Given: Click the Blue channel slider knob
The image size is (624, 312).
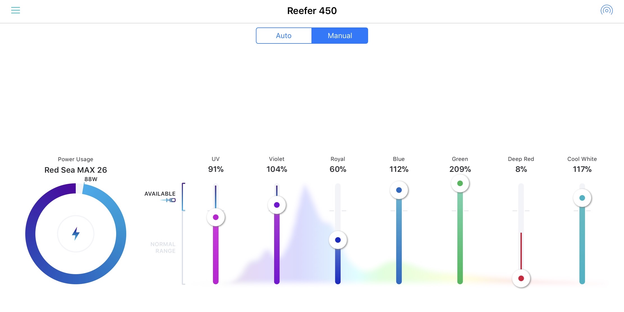Looking at the screenshot, I should click(399, 190).
